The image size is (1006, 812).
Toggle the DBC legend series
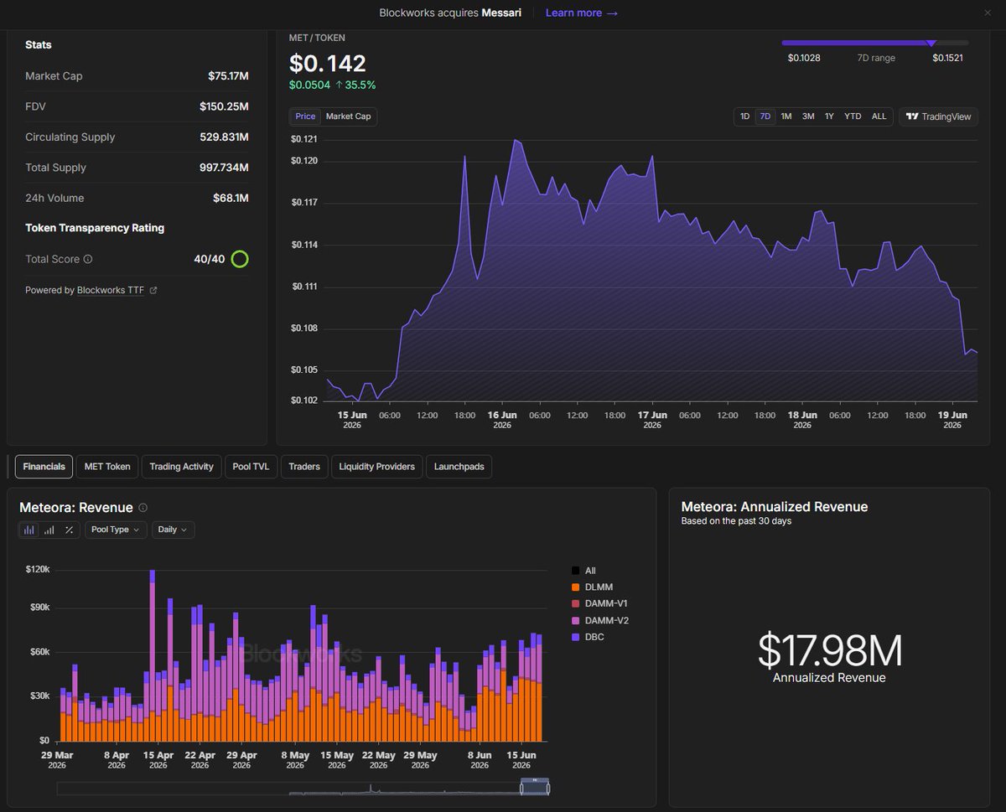(x=588, y=638)
